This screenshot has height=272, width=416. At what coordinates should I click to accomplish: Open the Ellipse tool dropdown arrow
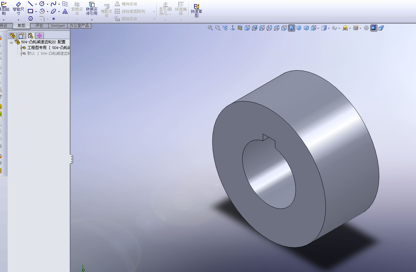tap(59, 12)
